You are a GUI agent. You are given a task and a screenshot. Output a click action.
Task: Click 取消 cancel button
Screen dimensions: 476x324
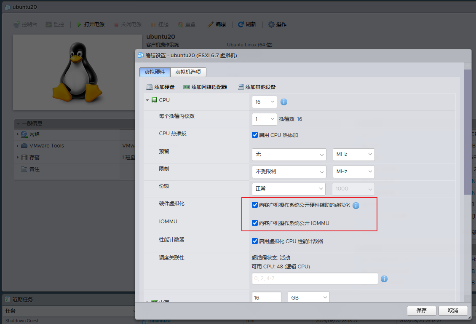[x=453, y=311]
